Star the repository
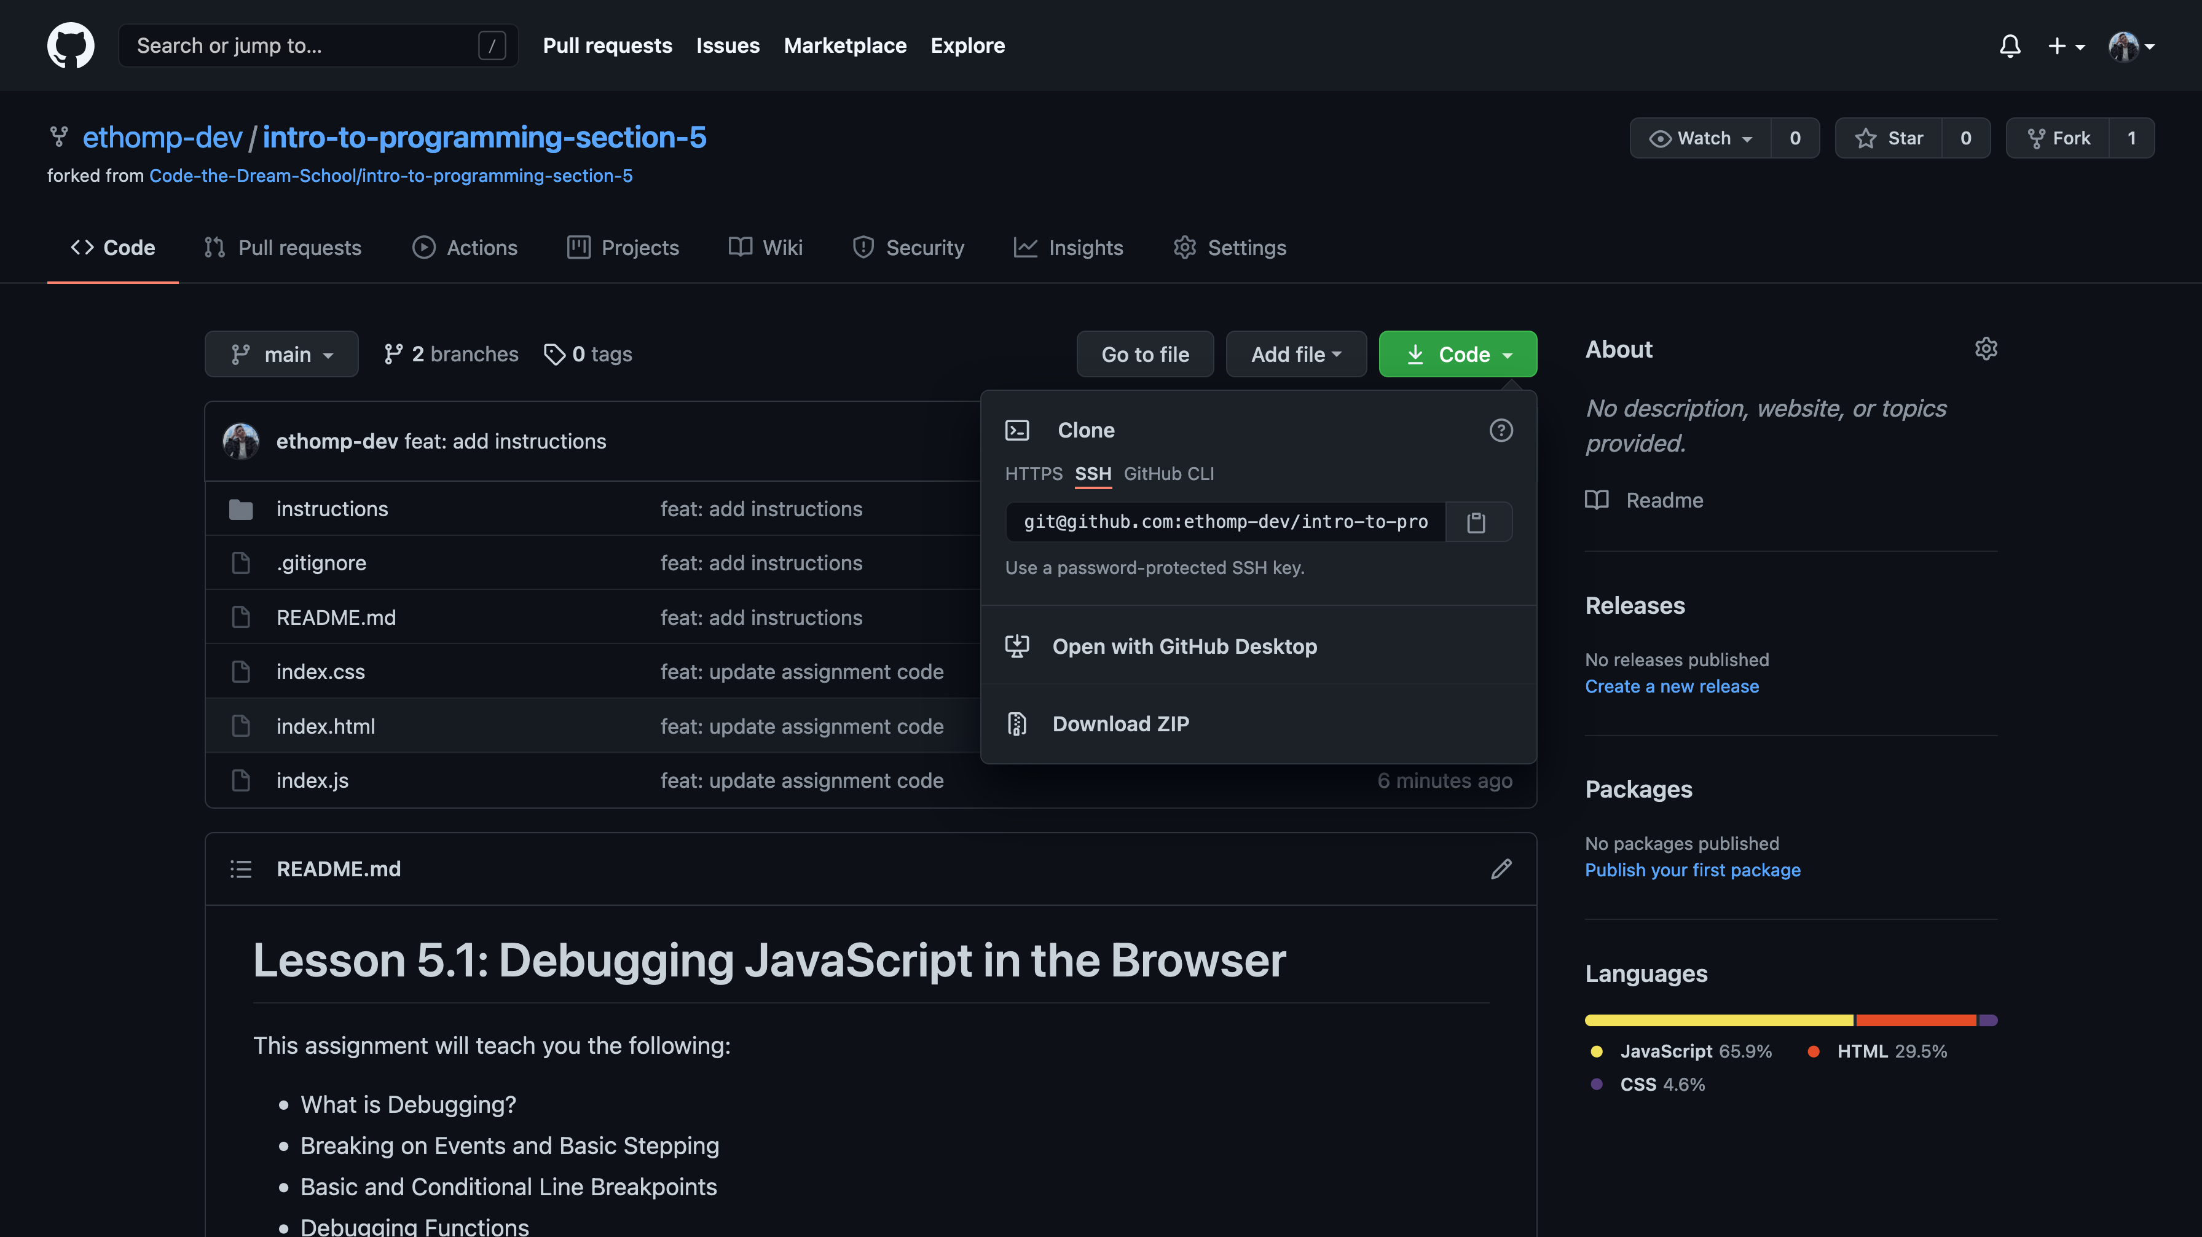 1889,138
